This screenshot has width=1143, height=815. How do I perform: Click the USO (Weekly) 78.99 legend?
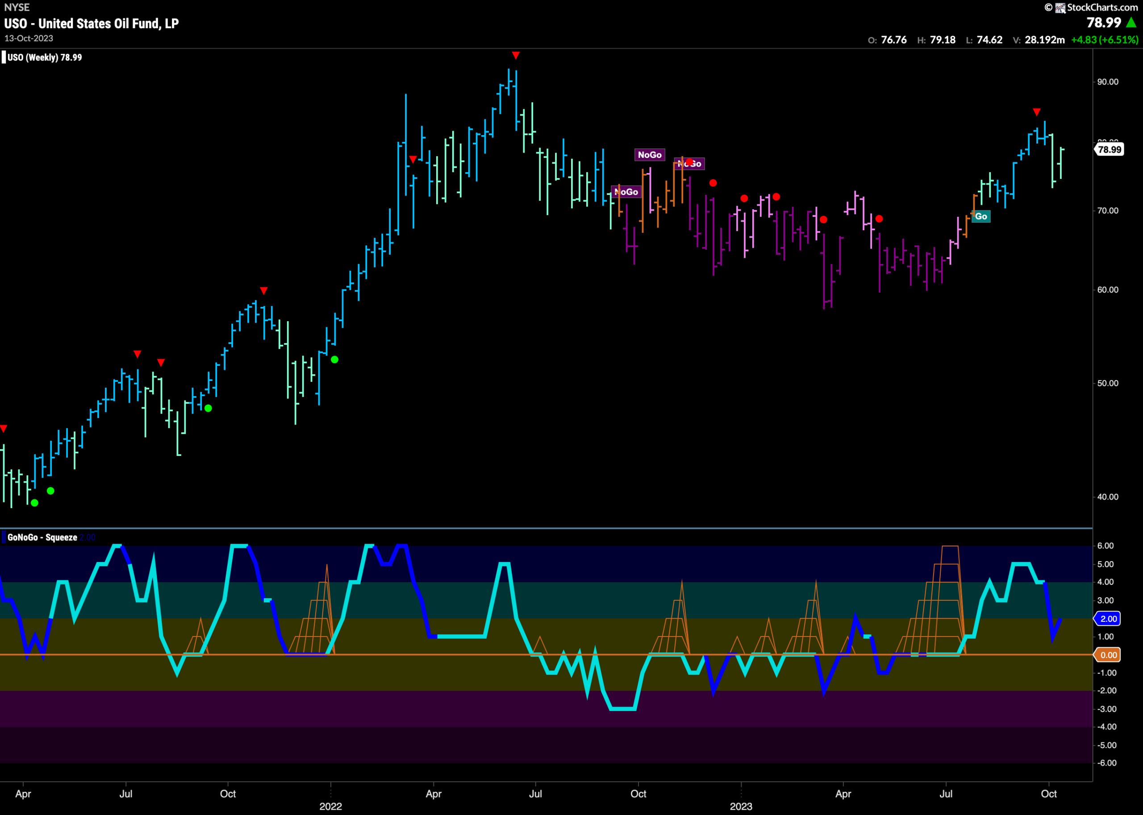45,57
